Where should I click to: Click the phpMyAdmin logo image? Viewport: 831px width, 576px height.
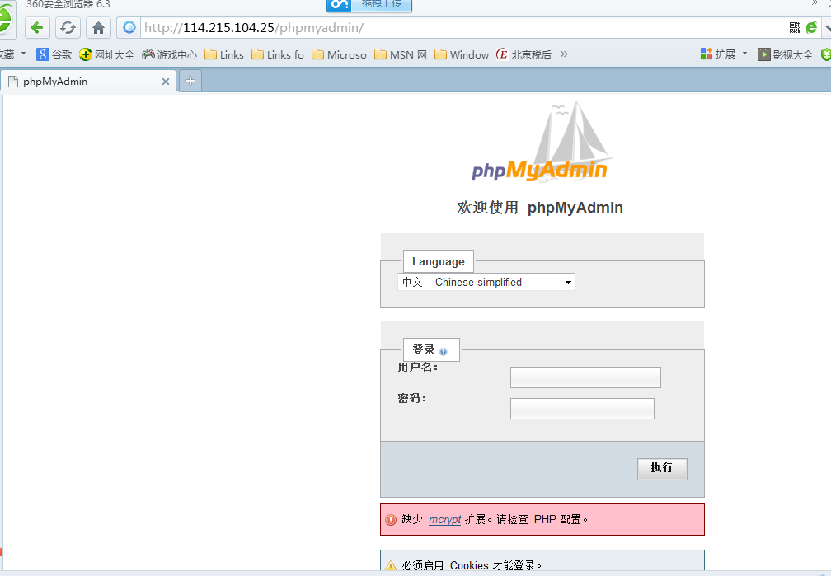point(542,142)
